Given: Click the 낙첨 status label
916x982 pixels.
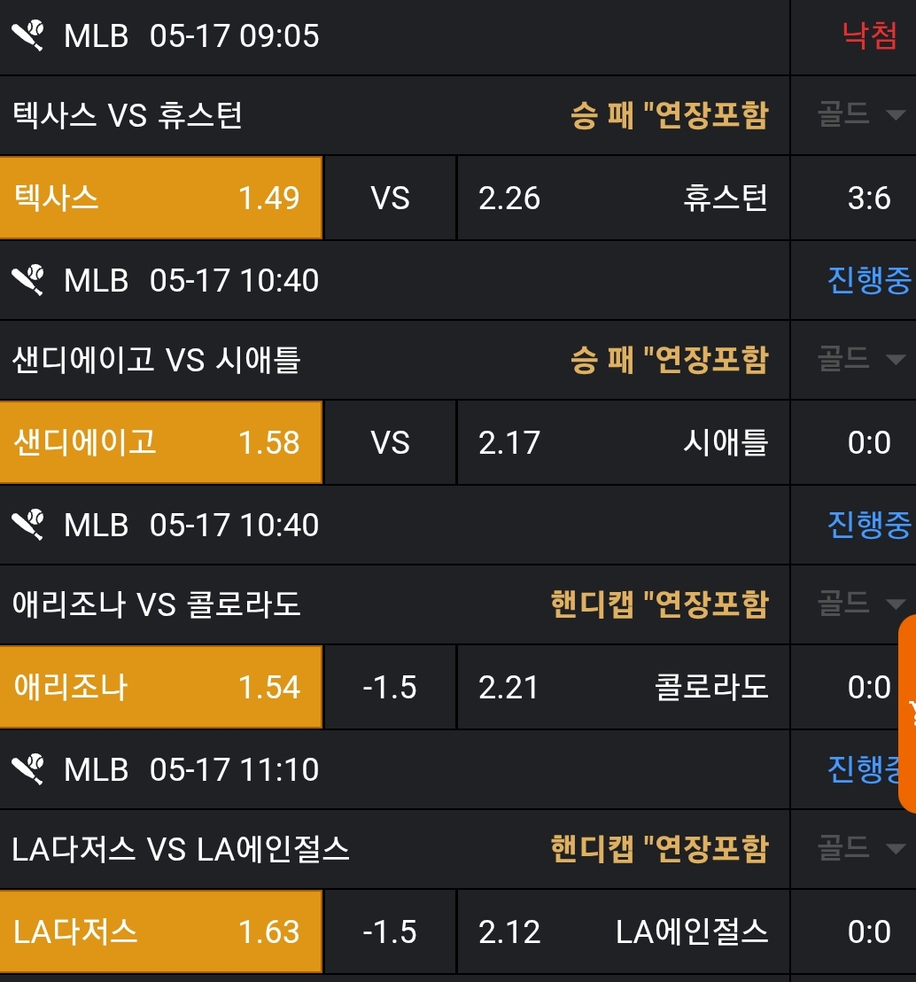Looking at the screenshot, I should click(x=869, y=36).
